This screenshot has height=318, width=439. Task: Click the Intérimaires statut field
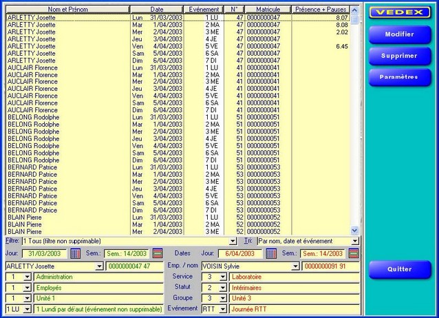tap(295, 288)
